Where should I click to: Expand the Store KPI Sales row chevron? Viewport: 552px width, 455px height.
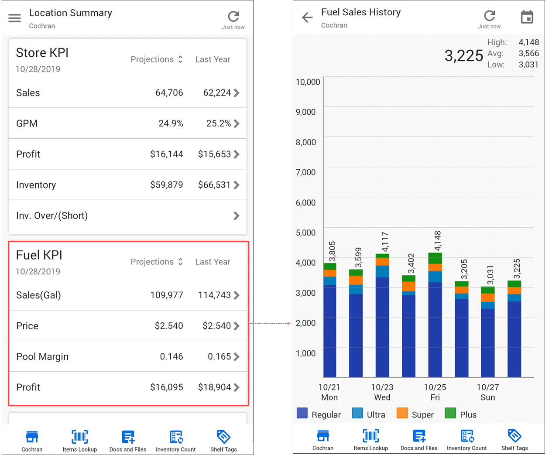pos(236,93)
